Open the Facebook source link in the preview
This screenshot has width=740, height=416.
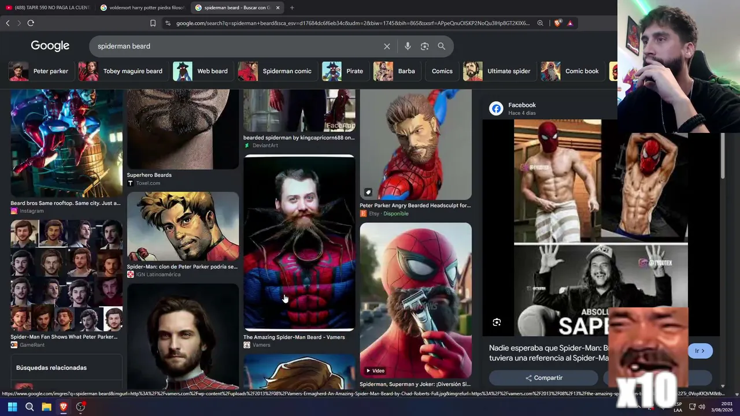click(522, 105)
